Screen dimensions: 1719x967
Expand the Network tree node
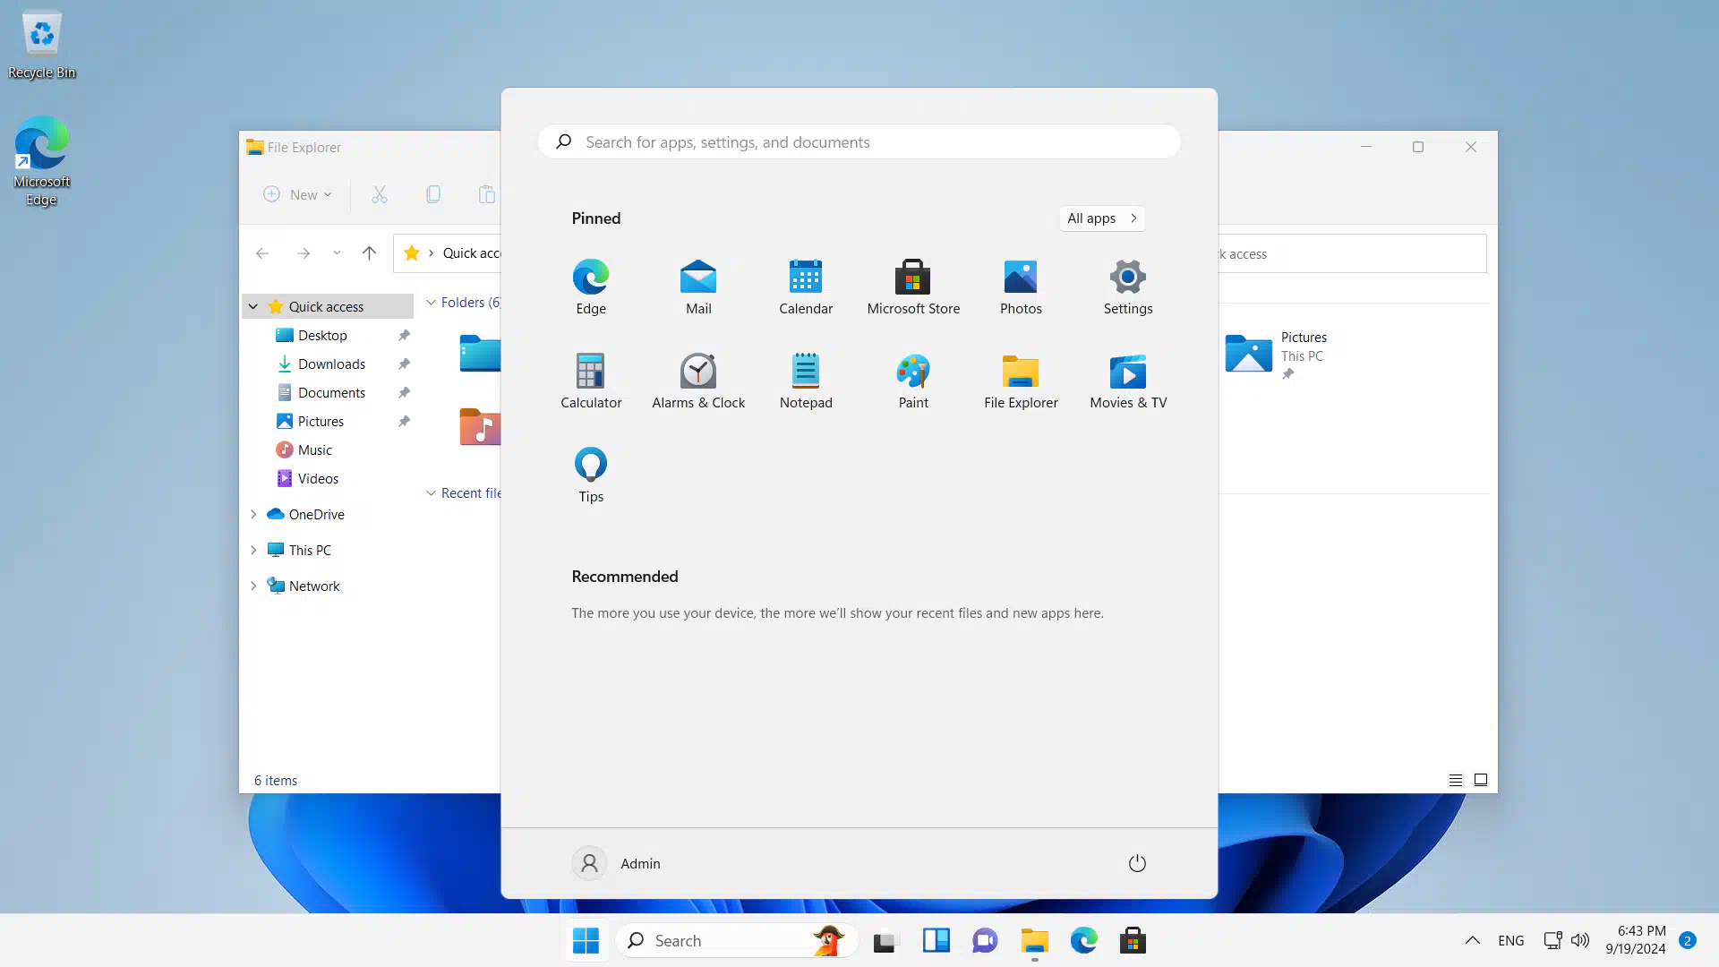coord(253,586)
